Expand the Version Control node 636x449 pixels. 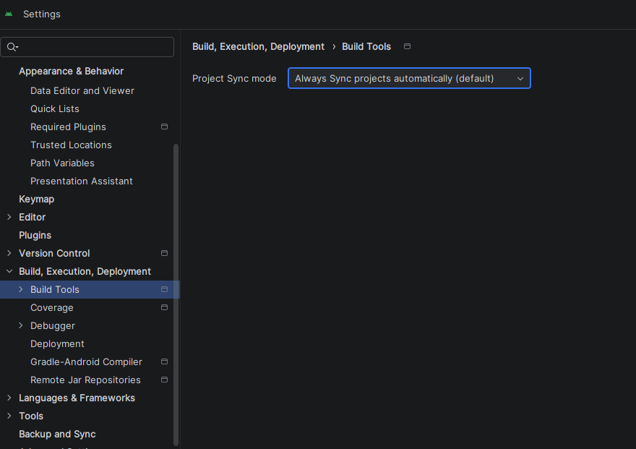coord(9,253)
